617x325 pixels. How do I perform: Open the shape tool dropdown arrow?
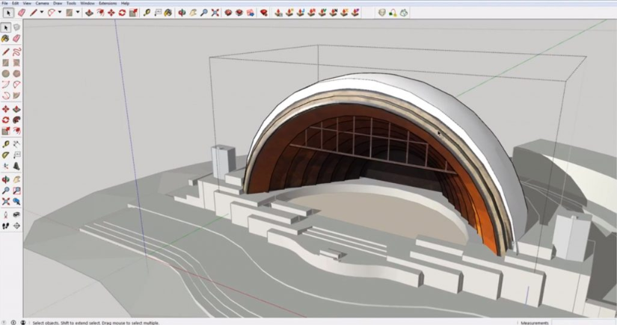[78, 13]
